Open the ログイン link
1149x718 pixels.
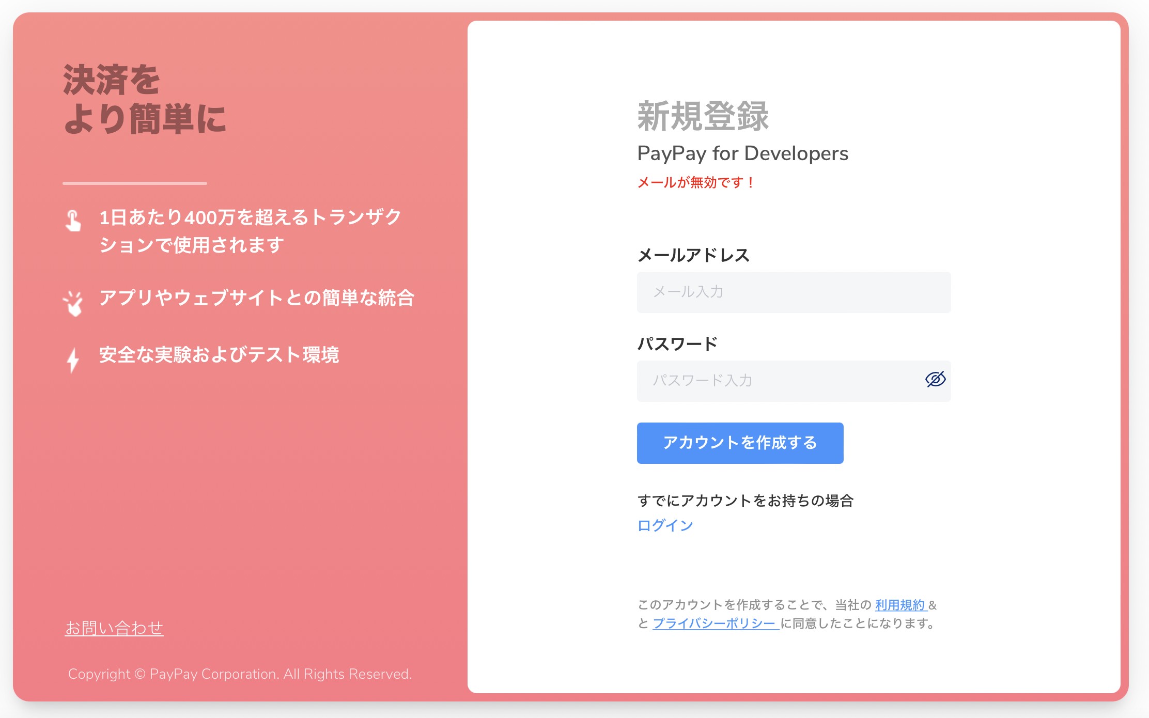tap(665, 525)
